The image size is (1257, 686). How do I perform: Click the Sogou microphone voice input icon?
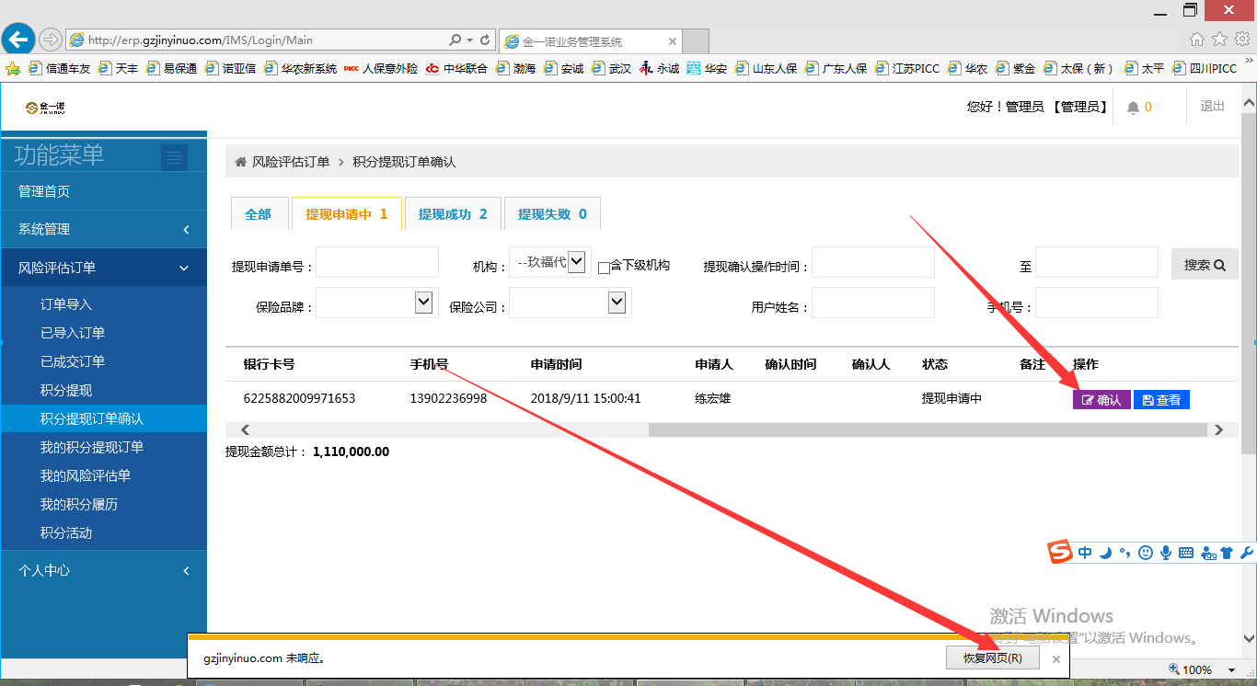[1165, 553]
